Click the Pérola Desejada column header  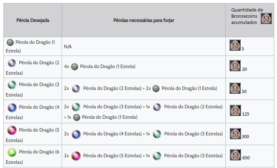[x=33, y=20]
